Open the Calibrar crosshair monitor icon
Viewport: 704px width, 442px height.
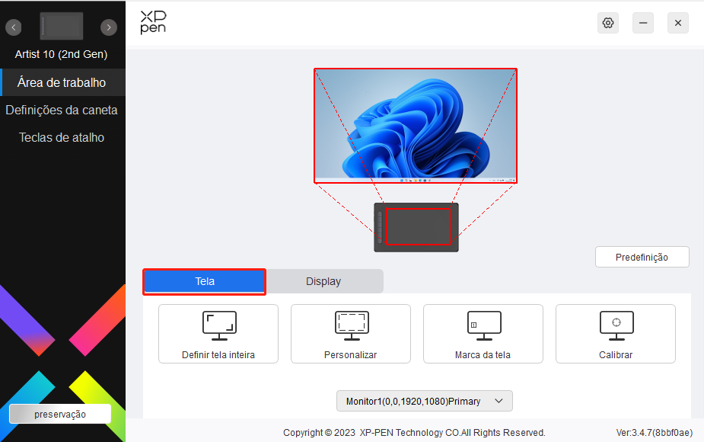(616, 325)
